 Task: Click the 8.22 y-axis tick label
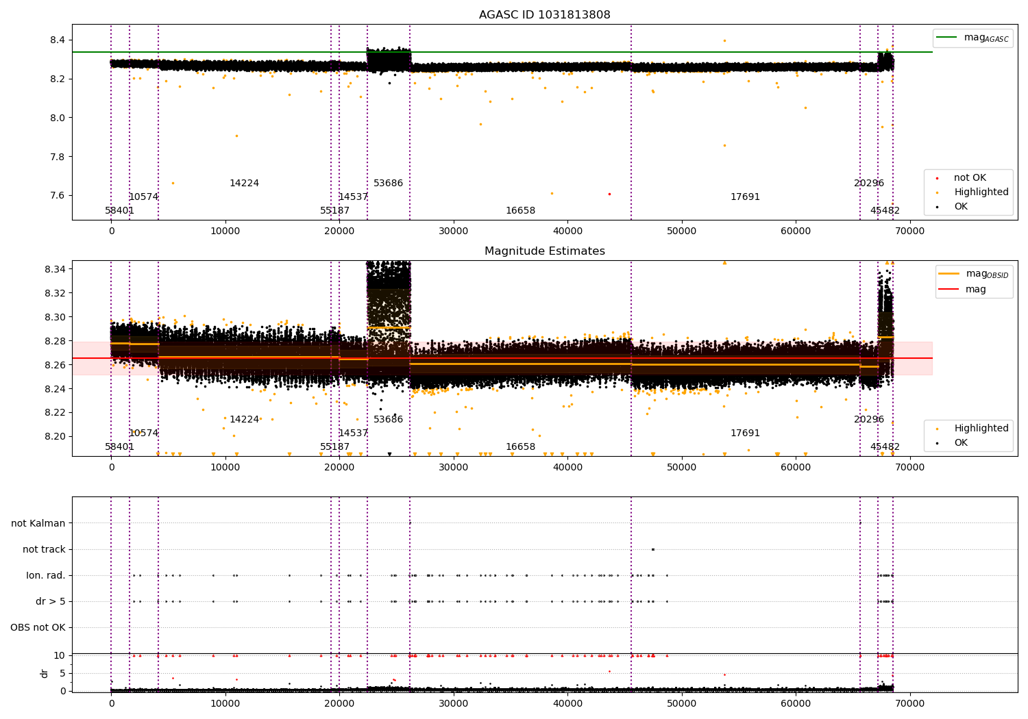55,412
